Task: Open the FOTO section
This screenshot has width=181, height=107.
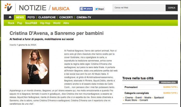Action: pos(31,17)
